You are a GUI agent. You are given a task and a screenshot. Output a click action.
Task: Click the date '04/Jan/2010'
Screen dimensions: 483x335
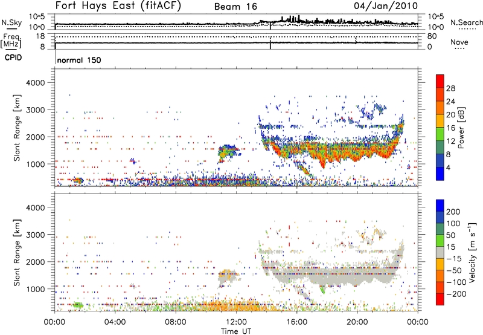[386, 6]
